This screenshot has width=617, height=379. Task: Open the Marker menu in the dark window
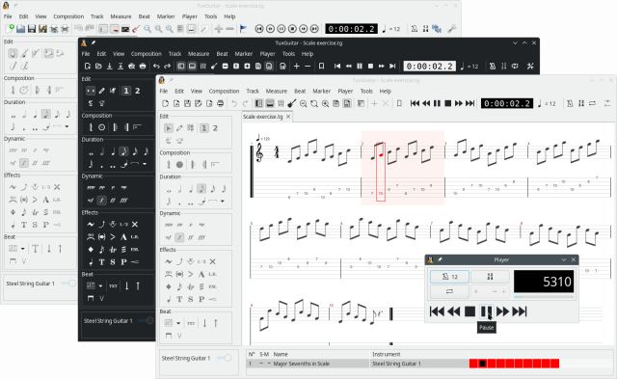(244, 54)
